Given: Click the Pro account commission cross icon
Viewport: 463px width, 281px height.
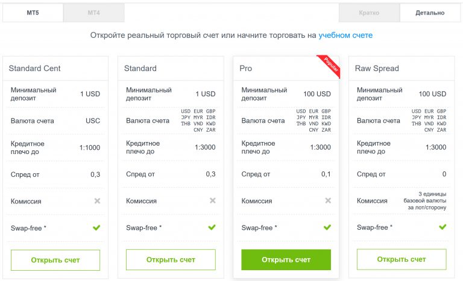Looking at the screenshot, I should tap(327, 201).
